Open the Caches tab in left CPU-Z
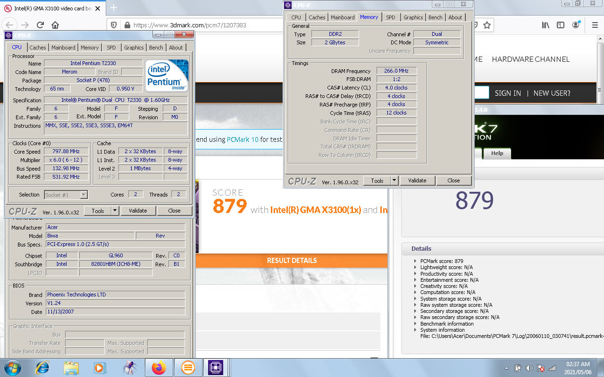Image resolution: width=604 pixels, height=377 pixels. [38, 48]
